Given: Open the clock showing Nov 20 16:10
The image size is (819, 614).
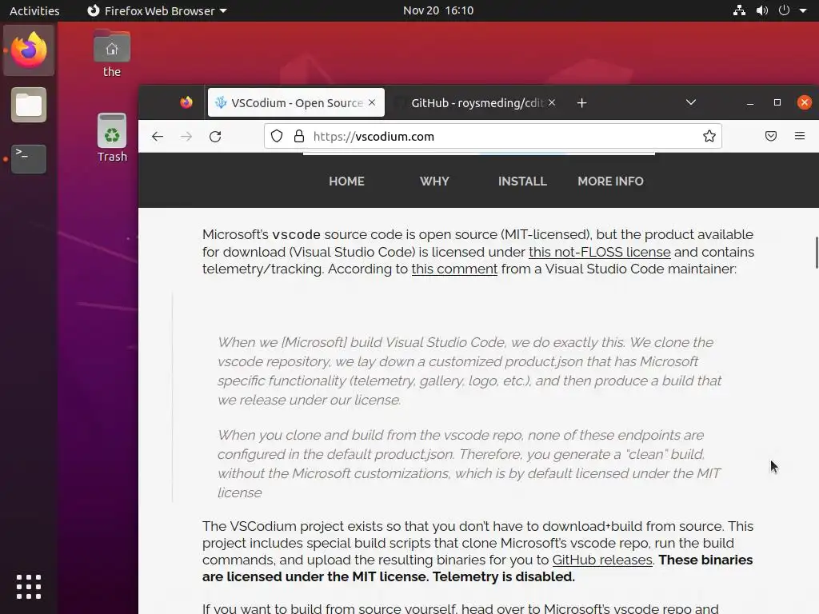Looking at the screenshot, I should (438, 10).
